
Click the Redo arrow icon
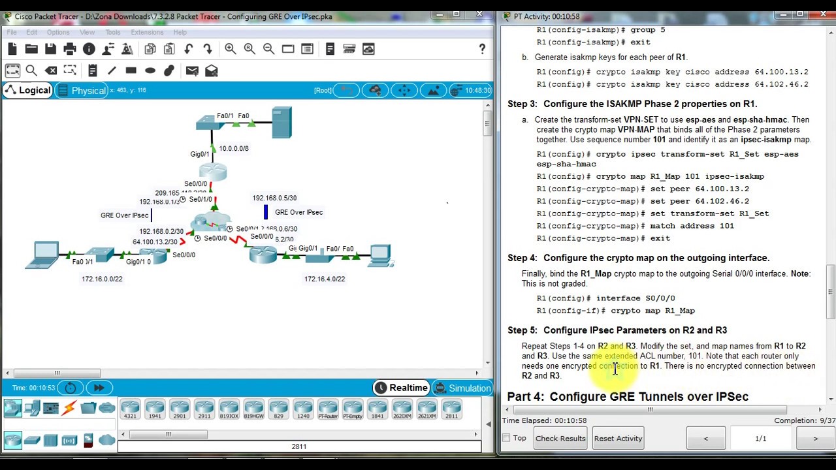point(208,49)
